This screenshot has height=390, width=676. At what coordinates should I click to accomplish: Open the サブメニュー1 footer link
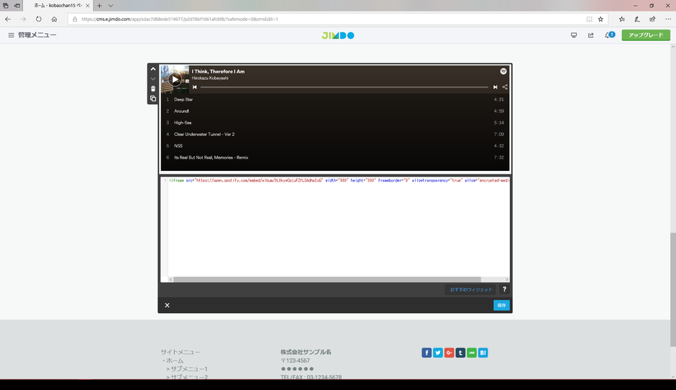pyautogui.click(x=189, y=369)
